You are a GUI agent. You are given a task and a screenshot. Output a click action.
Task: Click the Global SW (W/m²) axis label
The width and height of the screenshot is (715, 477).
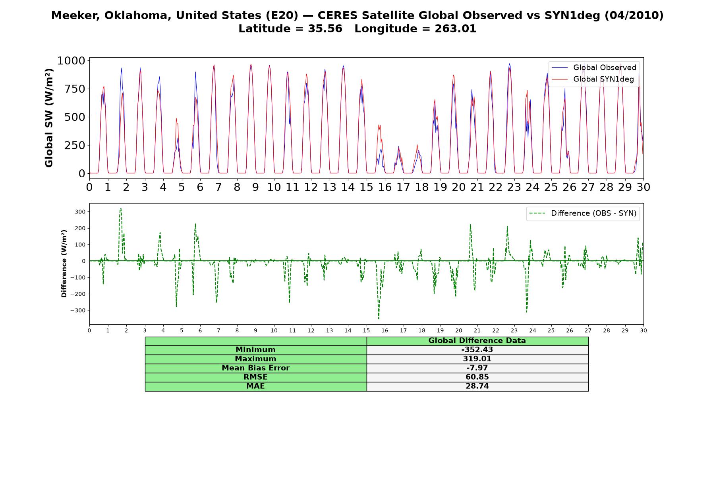pyautogui.click(x=49, y=118)
